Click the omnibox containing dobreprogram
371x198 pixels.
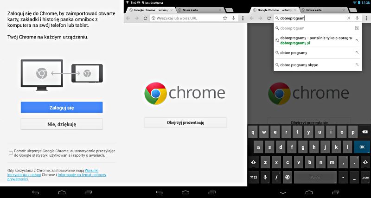(310, 18)
